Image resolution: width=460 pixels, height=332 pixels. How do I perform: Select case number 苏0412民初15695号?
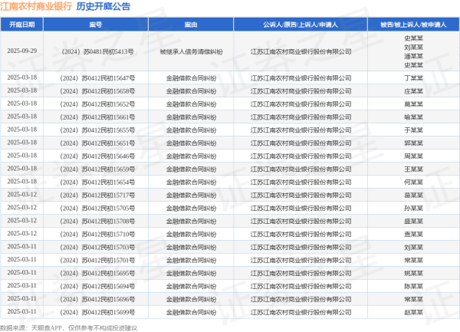97,273
